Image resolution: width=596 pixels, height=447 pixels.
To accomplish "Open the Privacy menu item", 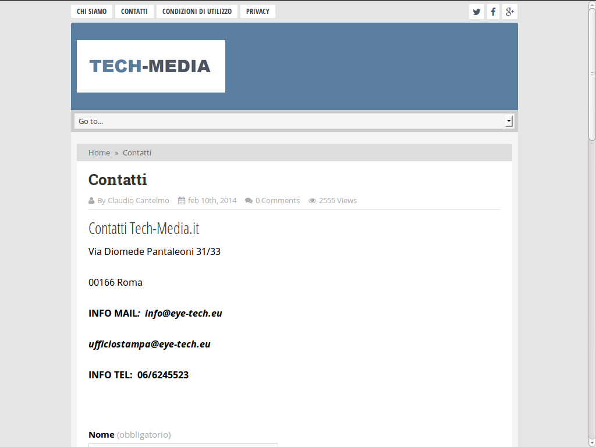I will [x=258, y=12].
